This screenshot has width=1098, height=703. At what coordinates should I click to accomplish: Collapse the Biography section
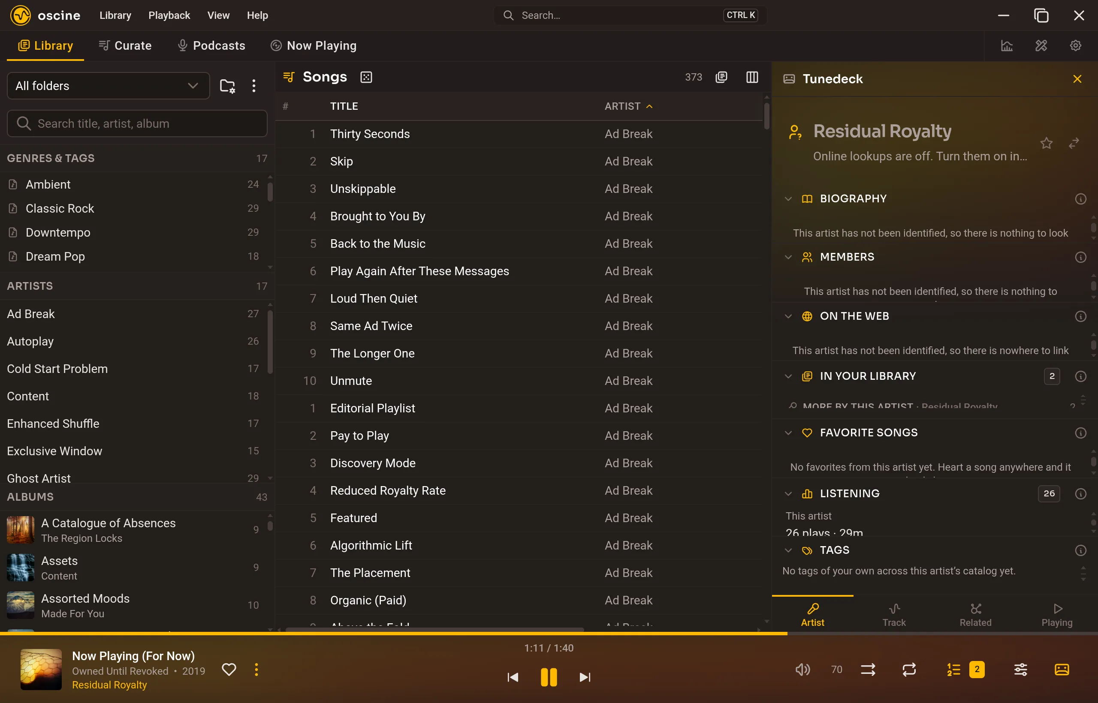[788, 199]
